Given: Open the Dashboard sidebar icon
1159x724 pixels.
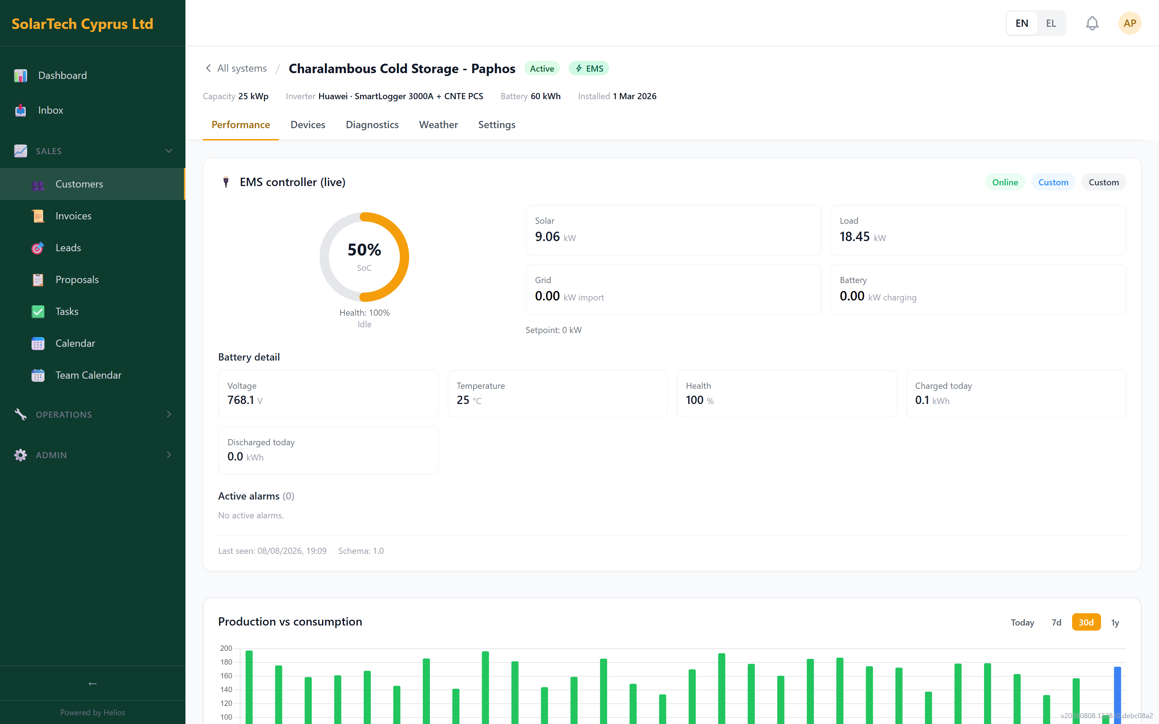Looking at the screenshot, I should pos(21,75).
